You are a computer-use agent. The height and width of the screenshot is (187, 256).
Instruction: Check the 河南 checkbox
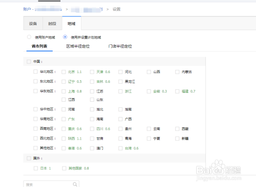pos(63,109)
